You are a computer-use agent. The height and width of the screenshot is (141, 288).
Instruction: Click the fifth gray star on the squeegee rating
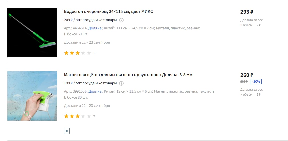coord(89,53)
